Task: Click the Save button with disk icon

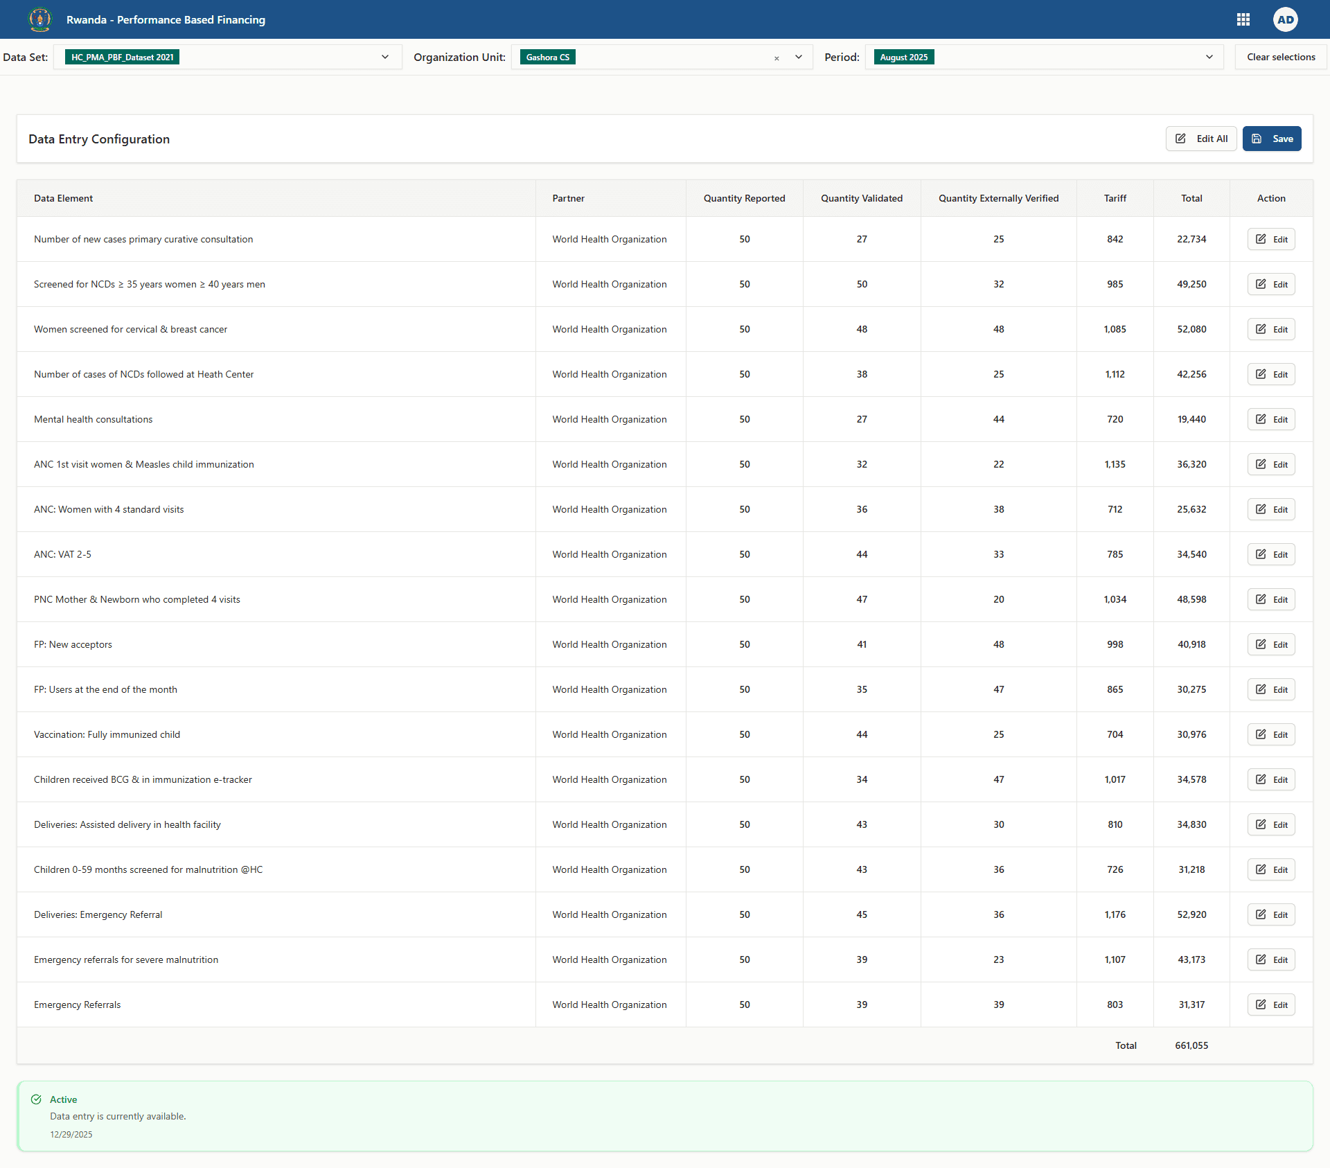Action: pyautogui.click(x=1271, y=139)
